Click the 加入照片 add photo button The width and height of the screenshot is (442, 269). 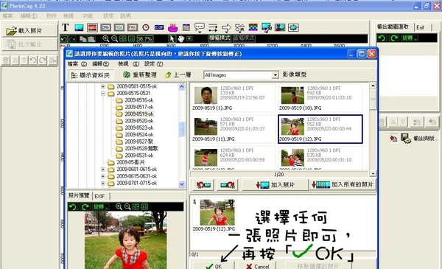[275, 185]
